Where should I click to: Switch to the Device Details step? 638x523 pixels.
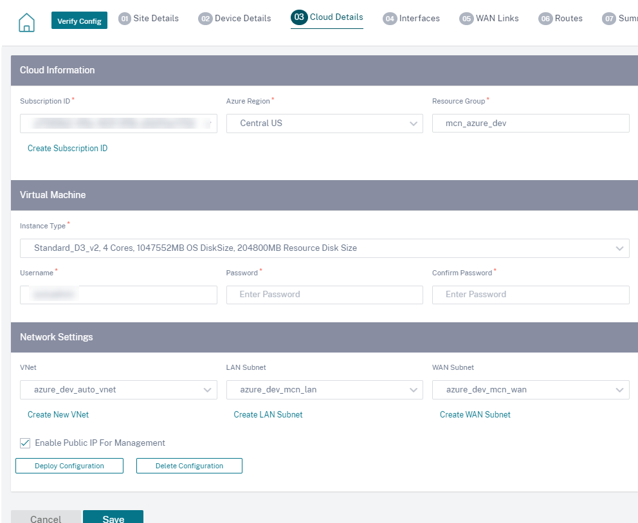click(x=235, y=18)
